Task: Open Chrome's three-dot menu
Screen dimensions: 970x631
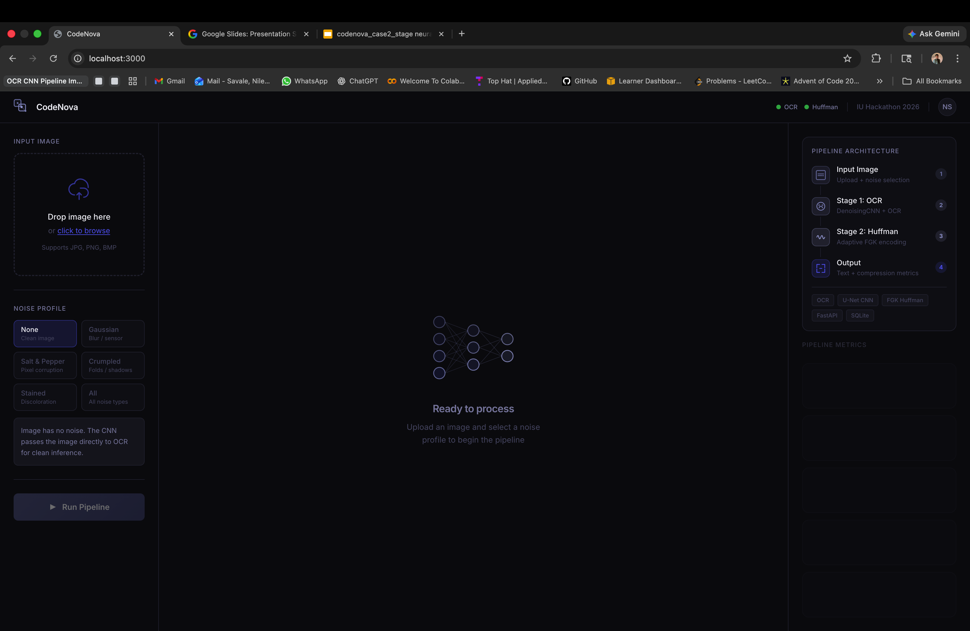Action: click(957, 58)
